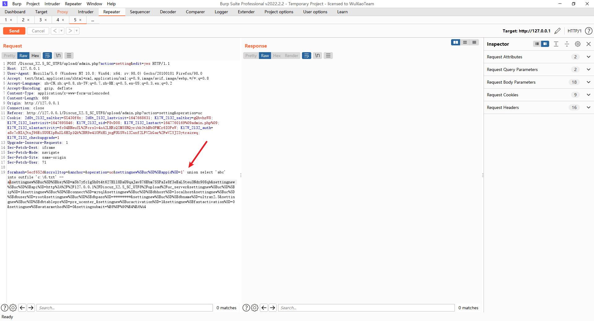Go to previous Response search match

coord(264,308)
